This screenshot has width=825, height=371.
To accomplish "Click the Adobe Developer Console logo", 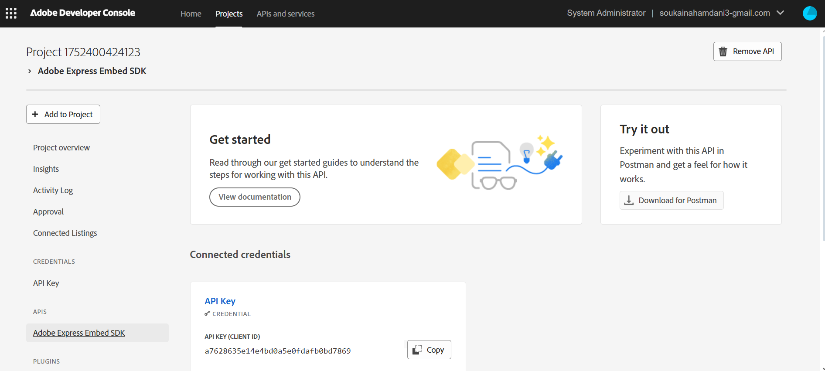I will [82, 13].
